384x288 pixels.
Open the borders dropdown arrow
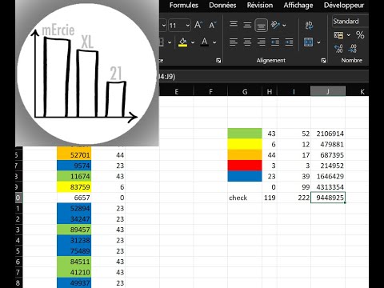coord(170,42)
